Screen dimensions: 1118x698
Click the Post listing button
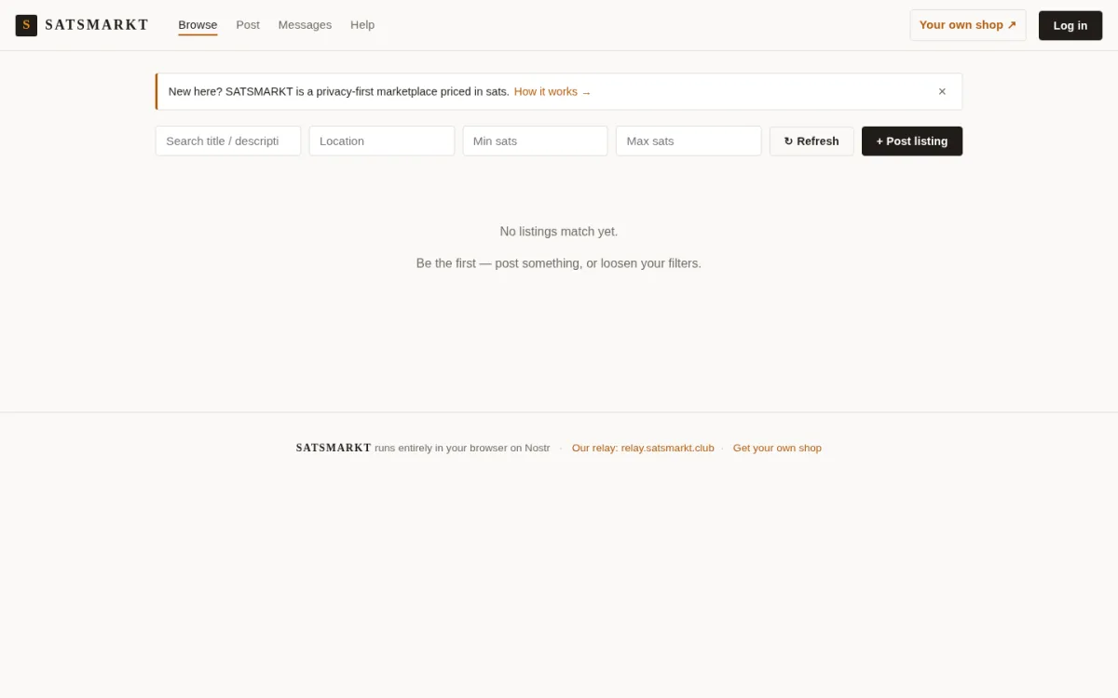click(x=912, y=141)
